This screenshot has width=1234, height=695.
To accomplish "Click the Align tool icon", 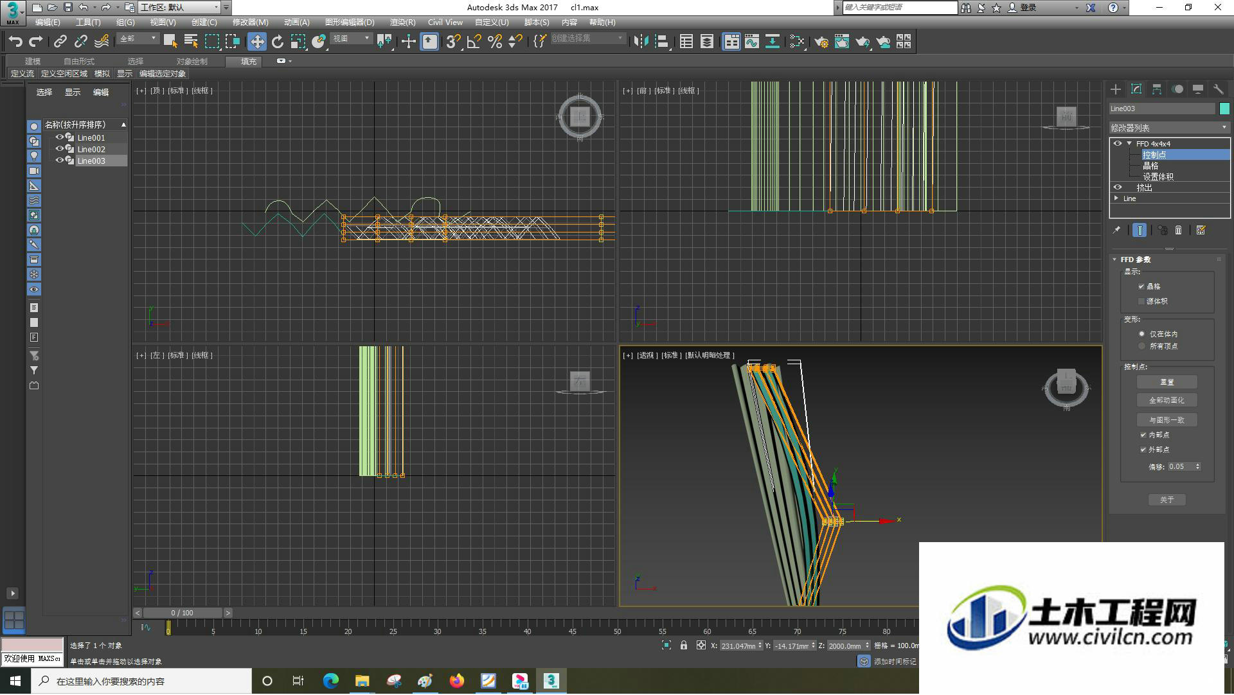I will click(661, 42).
